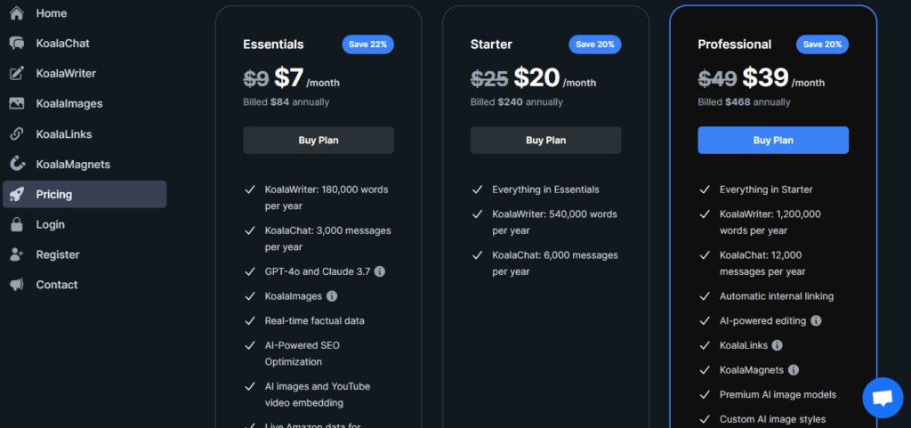Click the KoalaImages picture icon

[x=16, y=103]
